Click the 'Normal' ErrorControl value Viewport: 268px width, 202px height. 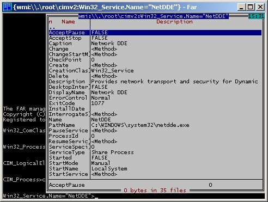[x=101, y=98]
